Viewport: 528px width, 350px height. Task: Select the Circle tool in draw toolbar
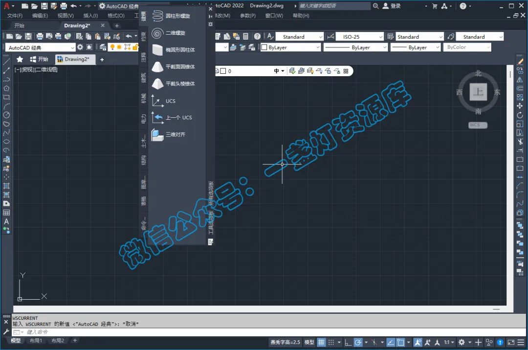6,115
